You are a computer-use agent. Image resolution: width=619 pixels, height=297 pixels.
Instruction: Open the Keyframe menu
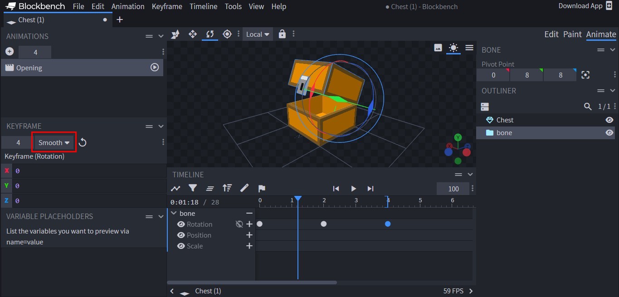coord(166,6)
